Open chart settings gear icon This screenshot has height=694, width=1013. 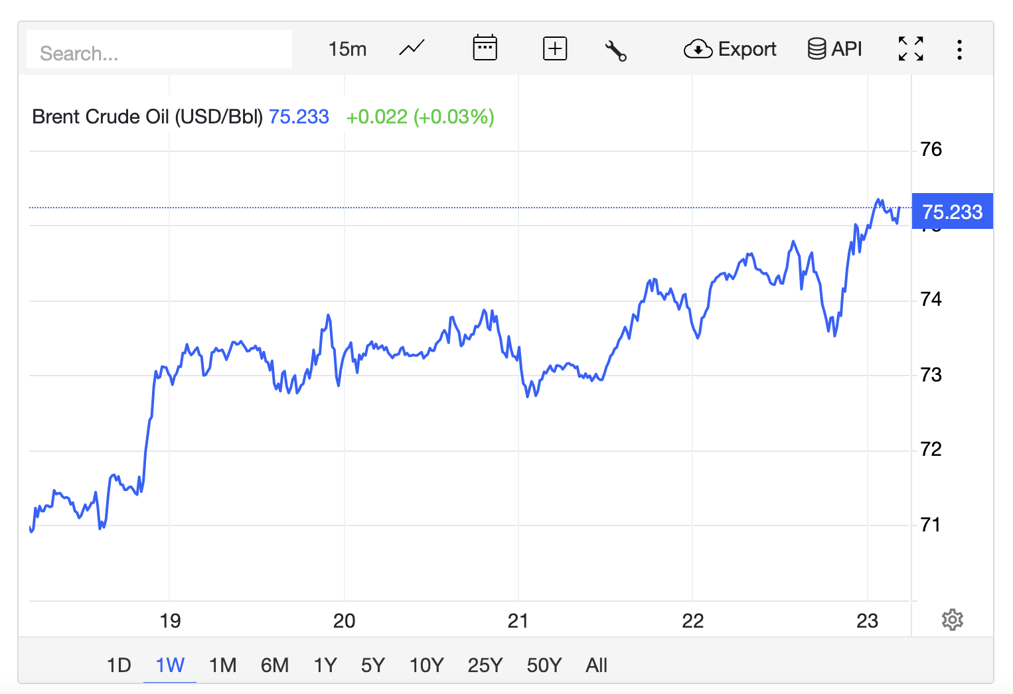point(953,620)
